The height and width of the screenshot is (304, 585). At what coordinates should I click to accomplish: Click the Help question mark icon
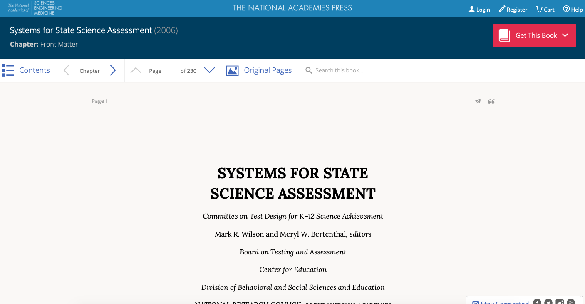pyautogui.click(x=566, y=9)
